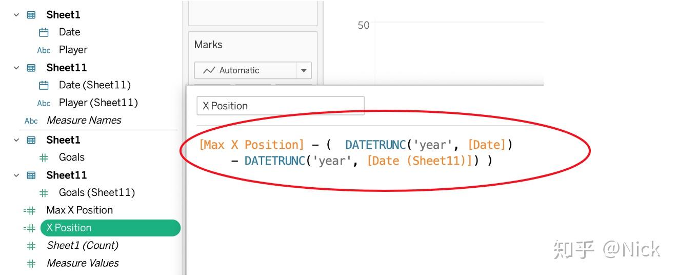Viewport: 677px width, 277px height.
Task: Select the X Position calculated field
Action: (69, 228)
